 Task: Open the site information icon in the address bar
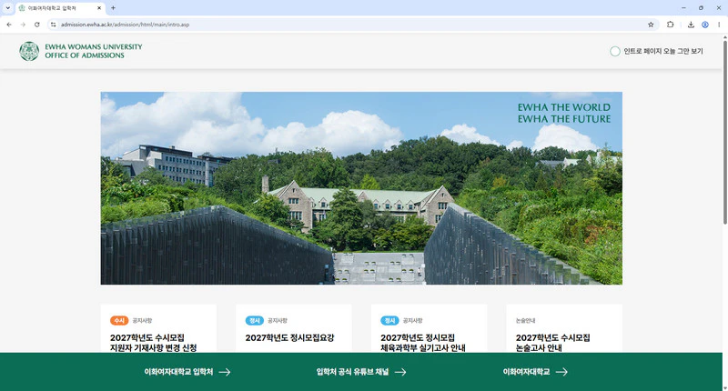click(x=54, y=25)
